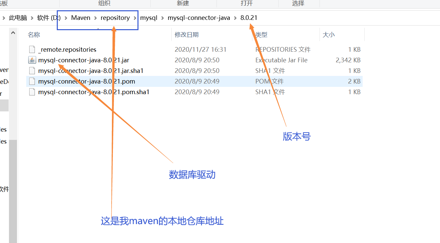
Task: Open the 8.0.21 folder via the breadcrumb
Action: point(249,18)
